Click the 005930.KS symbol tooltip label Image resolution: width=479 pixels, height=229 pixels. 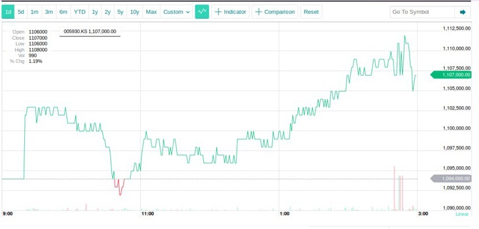coord(90,31)
